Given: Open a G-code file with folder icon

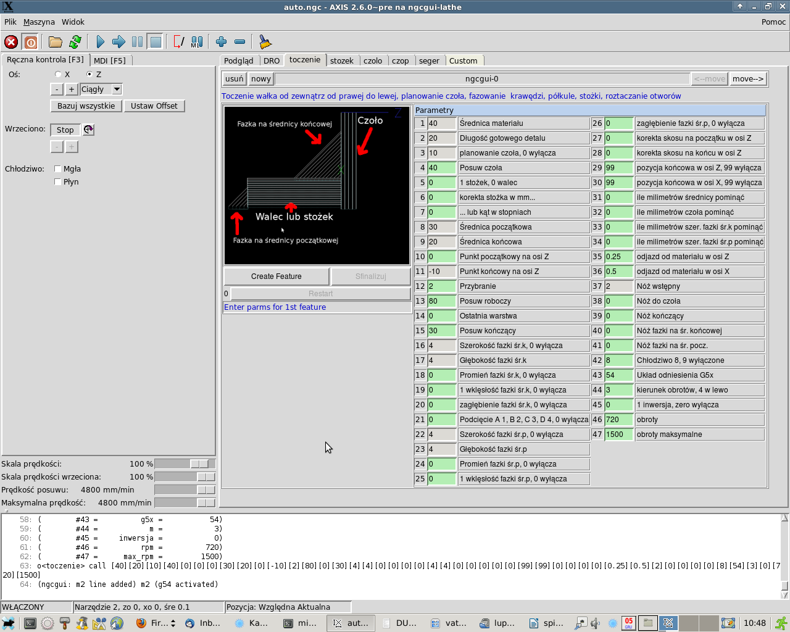Looking at the screenshot, I should (x=56, y=42).
